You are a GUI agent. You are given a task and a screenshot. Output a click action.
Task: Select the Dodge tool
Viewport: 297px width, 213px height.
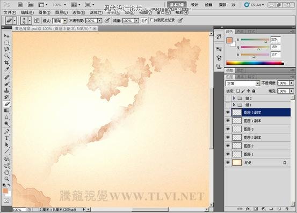point(6,124)
